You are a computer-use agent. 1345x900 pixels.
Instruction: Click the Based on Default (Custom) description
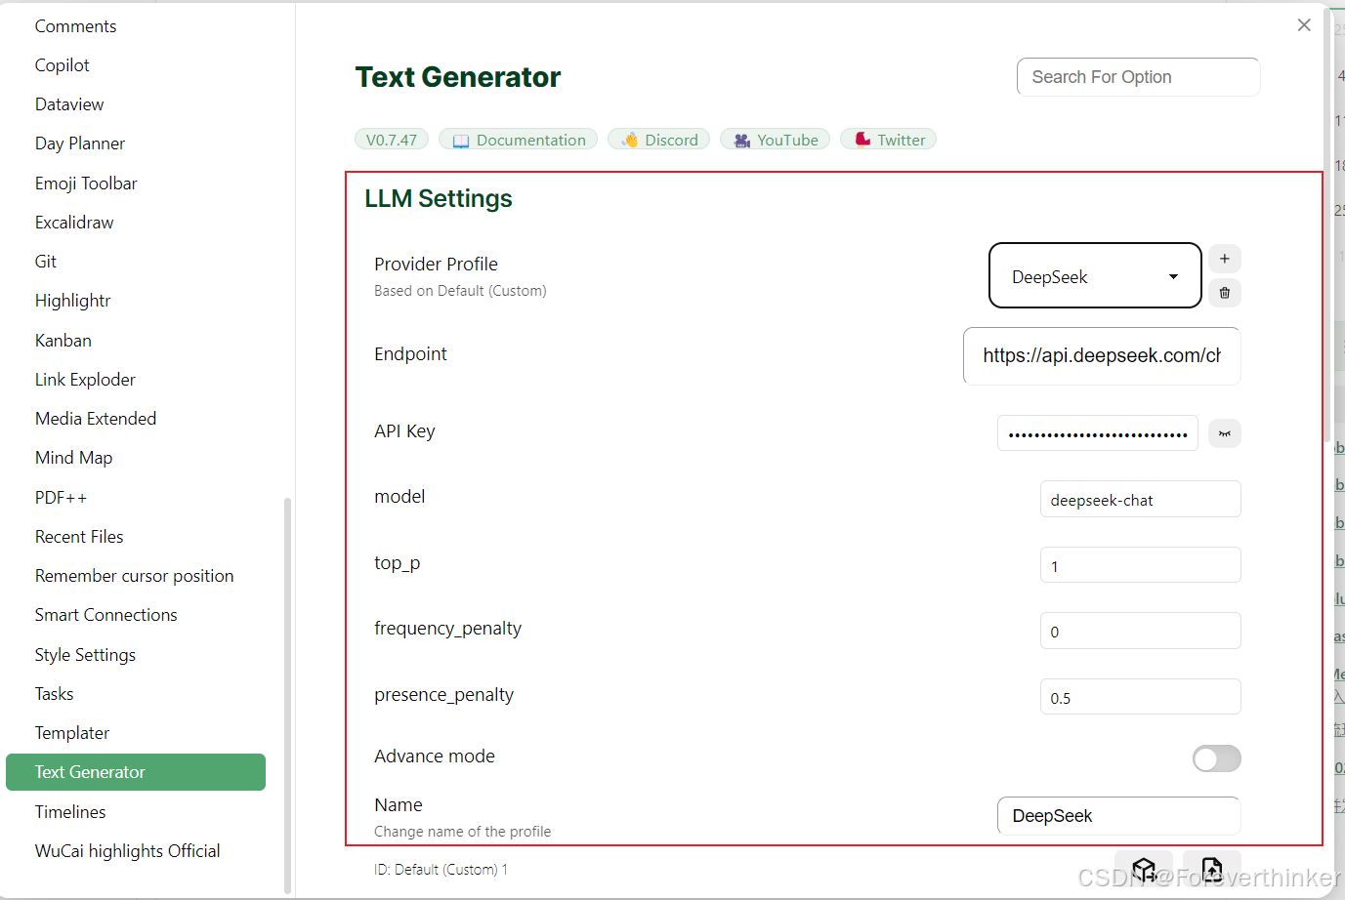click(x=460, y=291)
